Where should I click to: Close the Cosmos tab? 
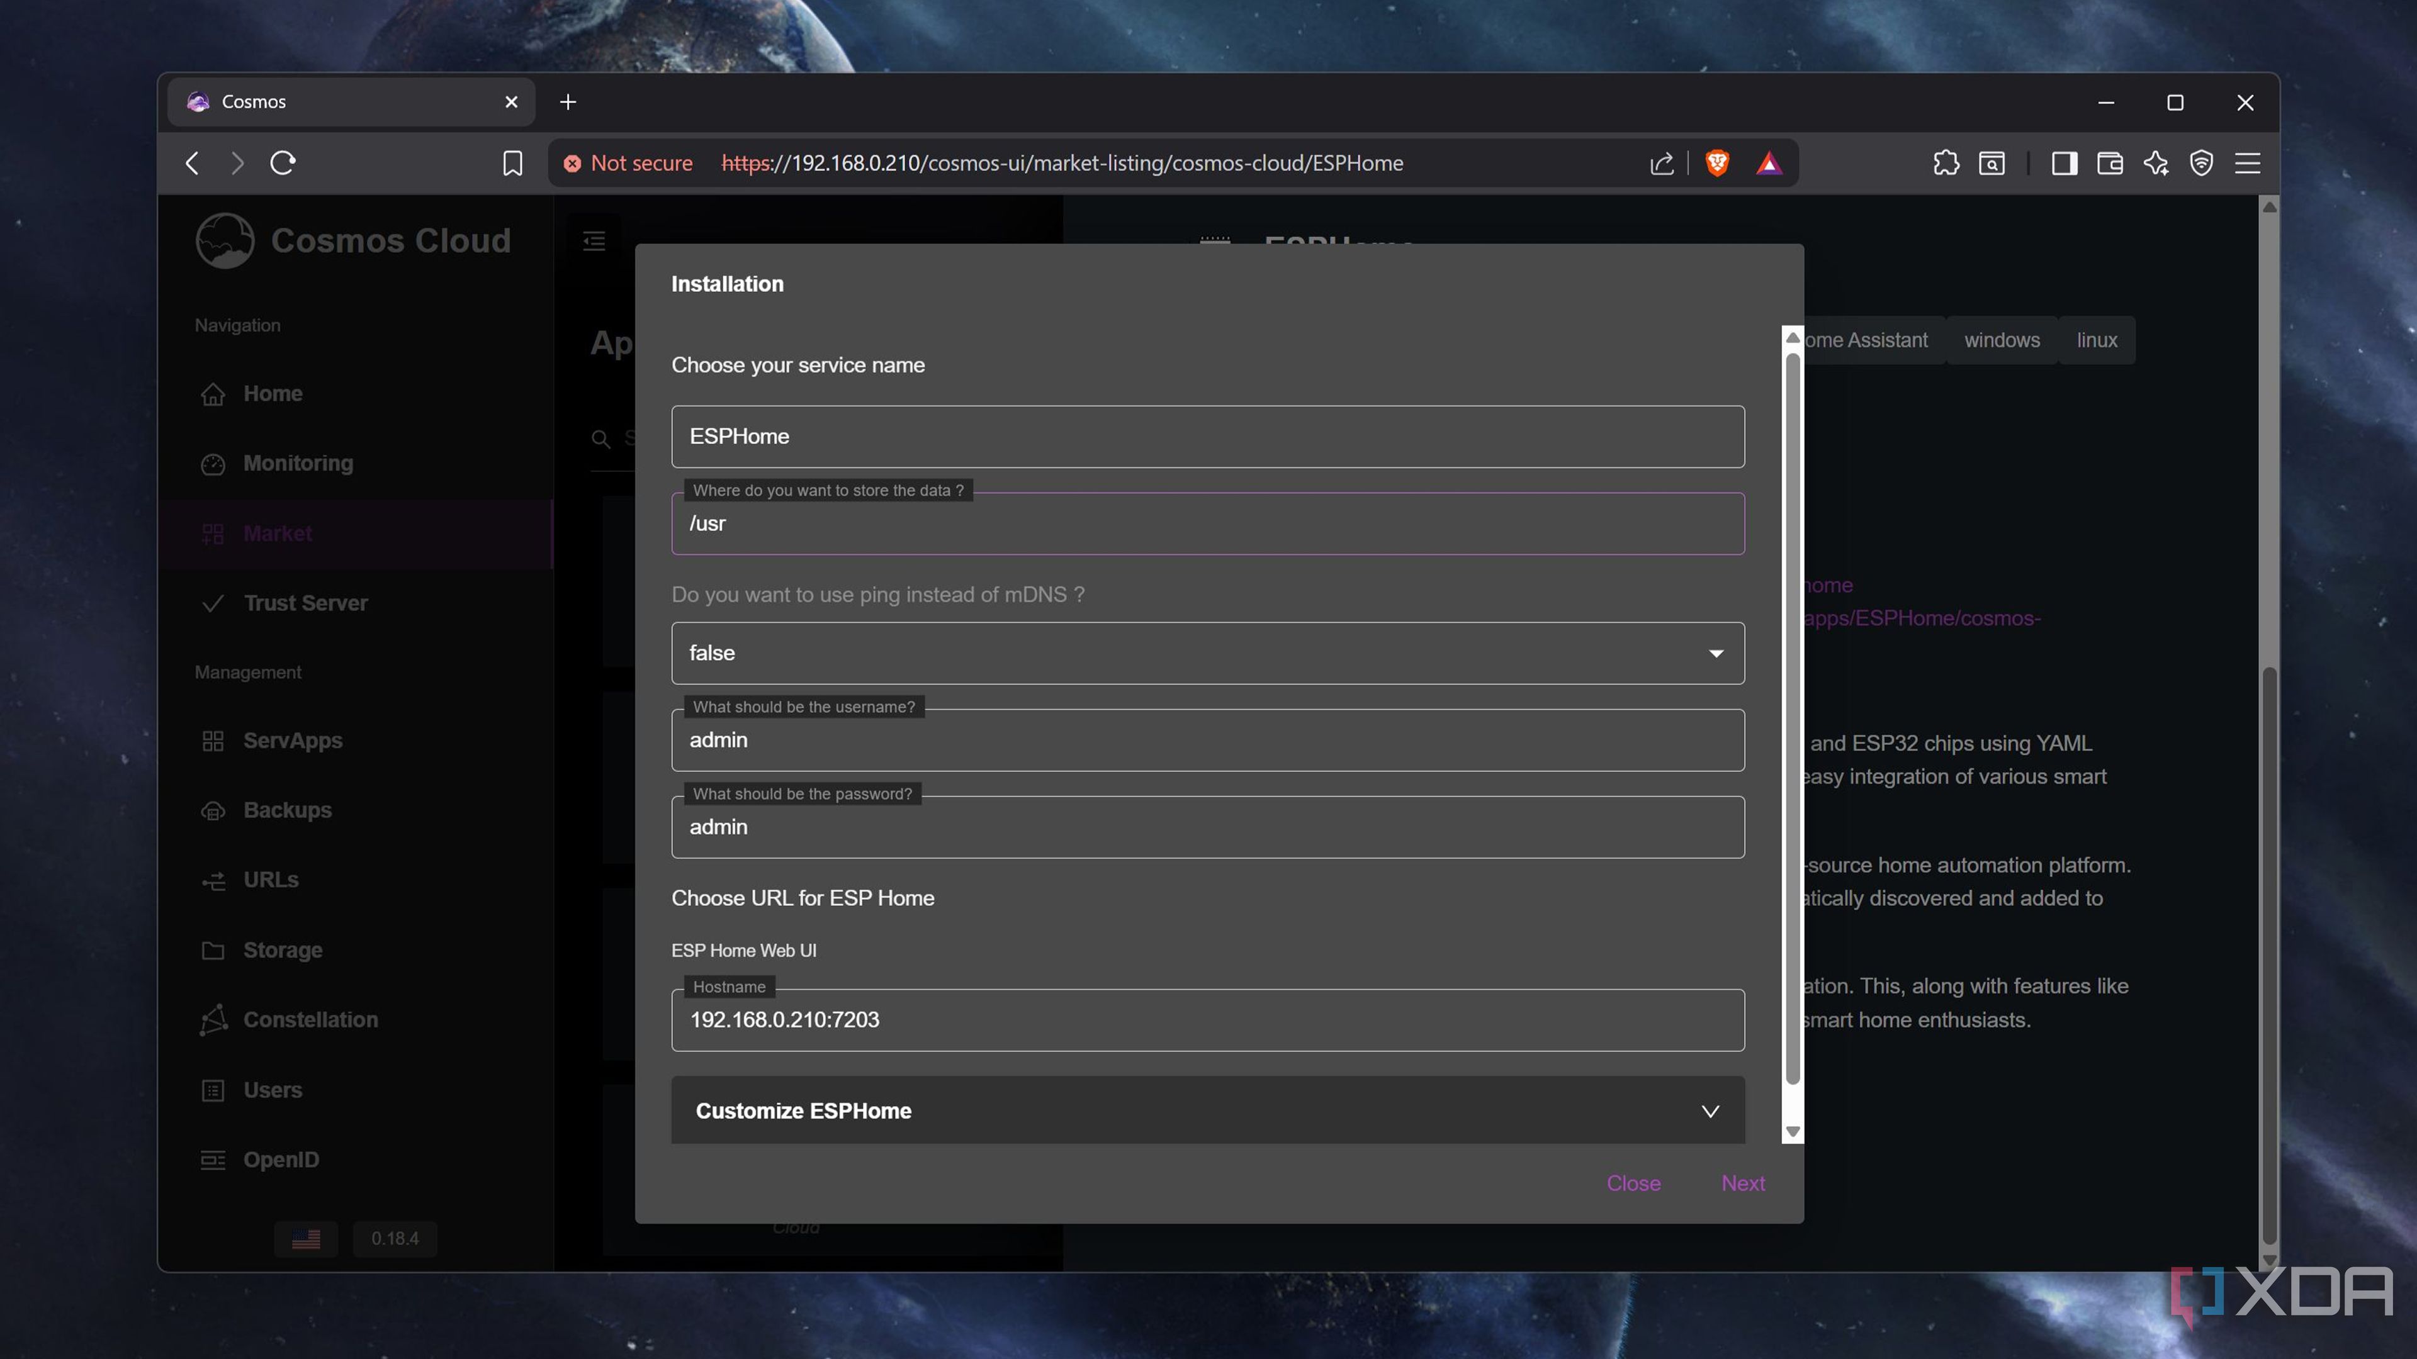pyautogui.click(x=511, y=102)
